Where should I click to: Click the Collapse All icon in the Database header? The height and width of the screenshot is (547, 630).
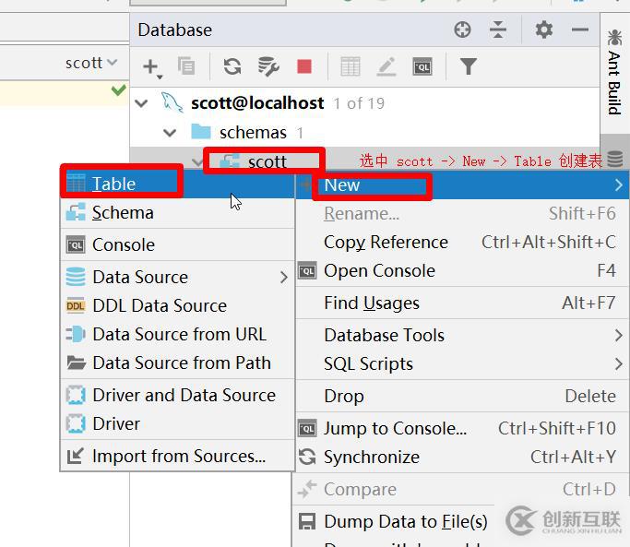coord(498,30)
